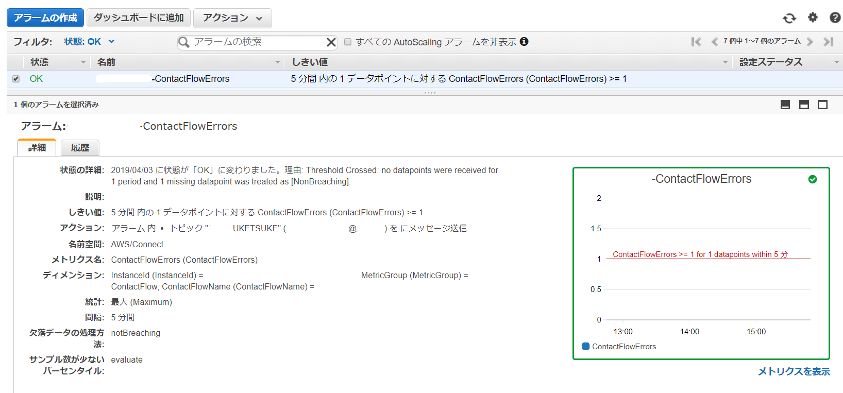The width and height of the screenshot is (843, 393).
Task: Check hide all AutoScaling alarms checkbox
Action: pos(348,42)
